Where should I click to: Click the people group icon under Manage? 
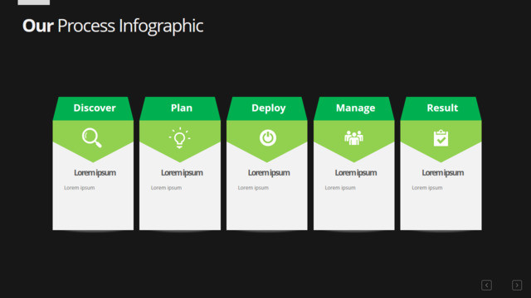(x=354, y=138)
